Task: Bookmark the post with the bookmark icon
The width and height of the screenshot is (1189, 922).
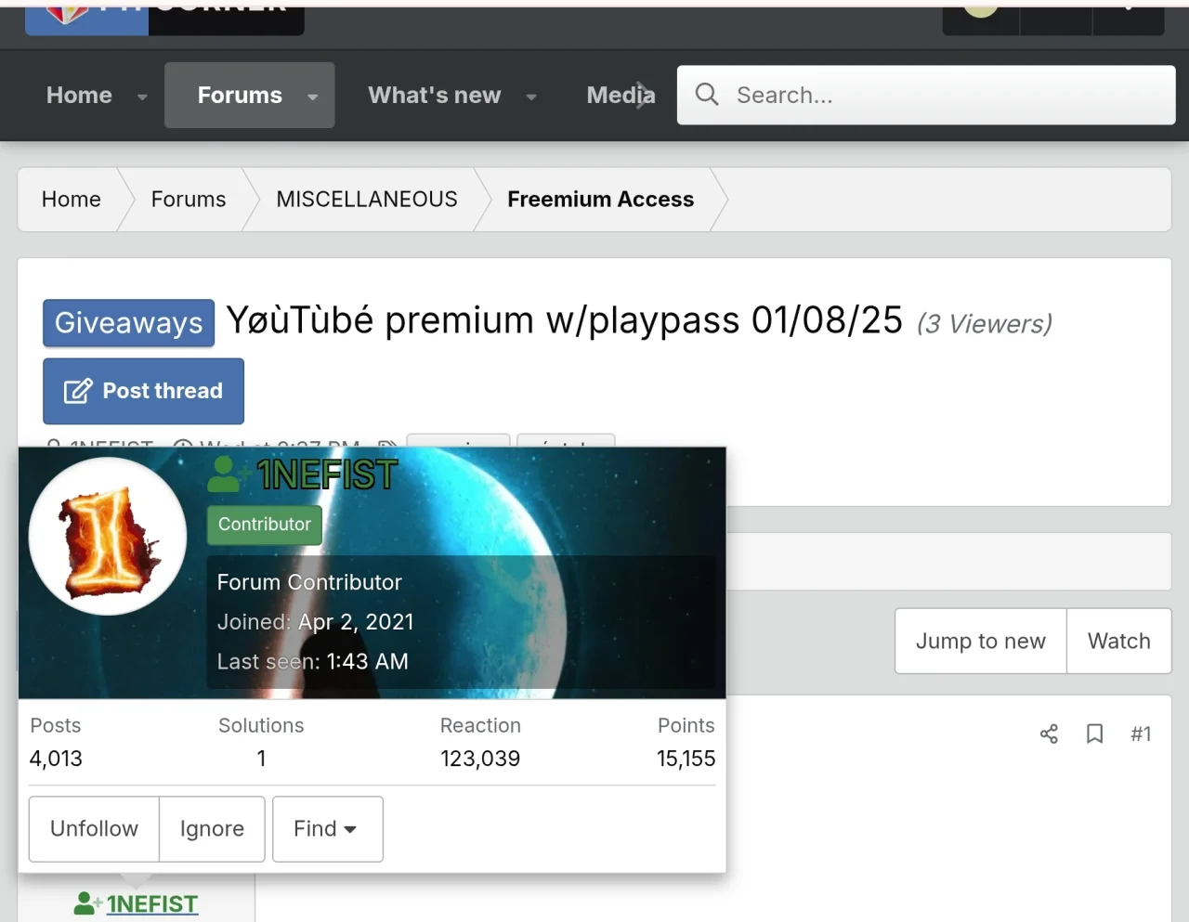Action: (x=1095, y=734)
